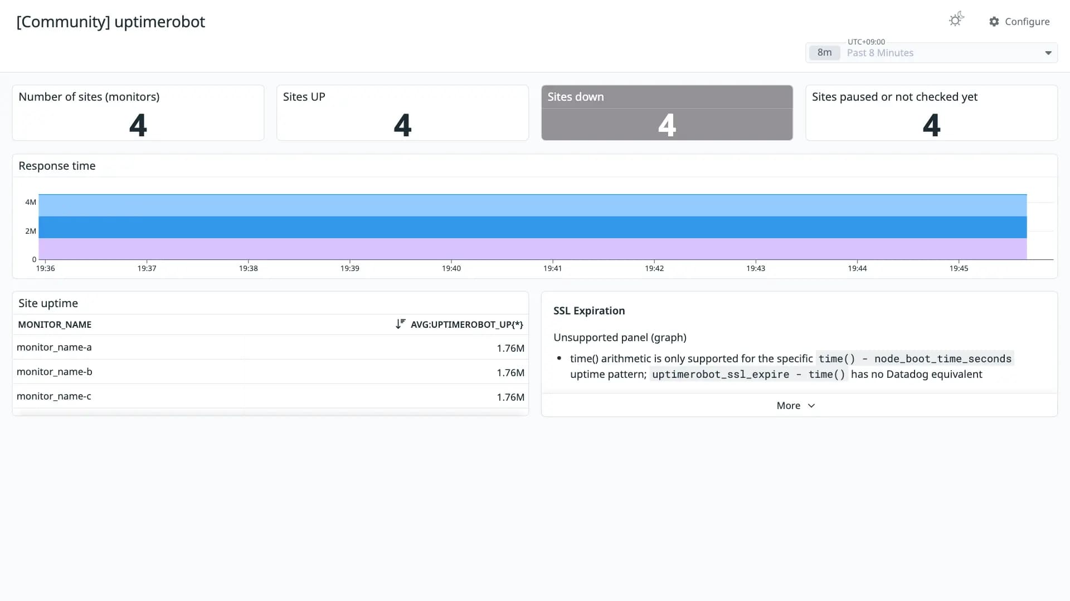Click the 1.76M value for monitor_name-a
Image resolution: width=1070 pixels, height=601 pixels.
(510, 348)
